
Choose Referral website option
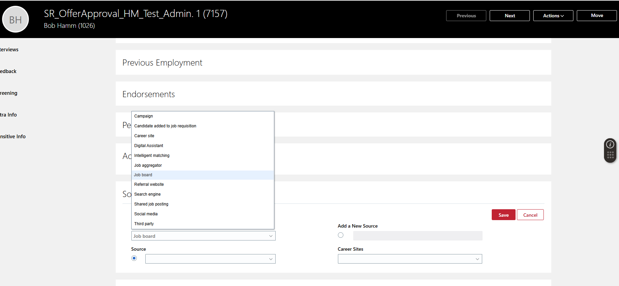[x=202, y=184]
